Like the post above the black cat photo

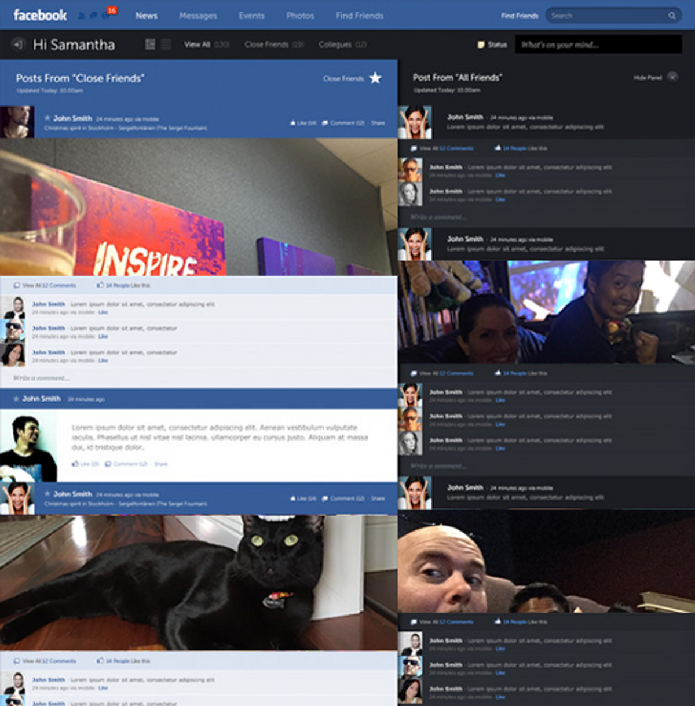point(303,498)
